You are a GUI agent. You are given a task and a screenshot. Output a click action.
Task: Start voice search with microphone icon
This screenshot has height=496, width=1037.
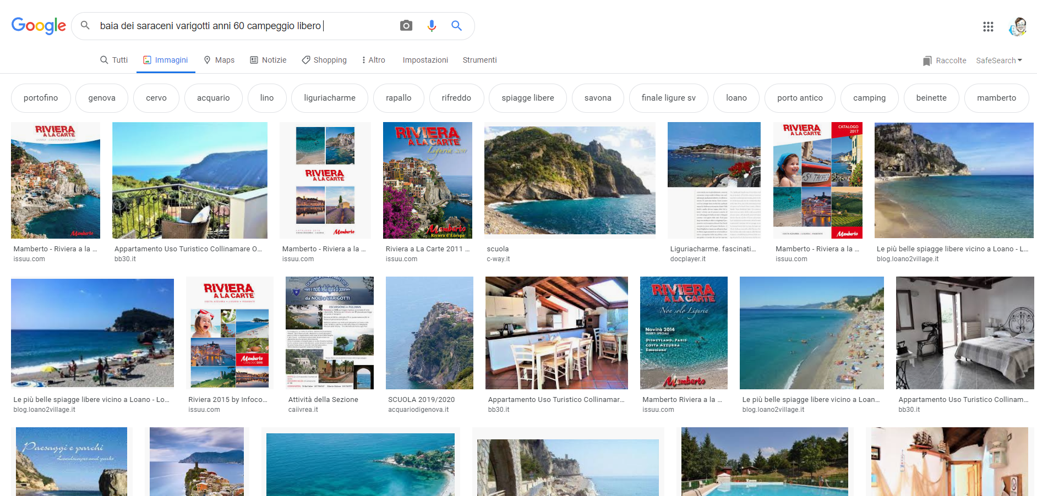(432, 26)
